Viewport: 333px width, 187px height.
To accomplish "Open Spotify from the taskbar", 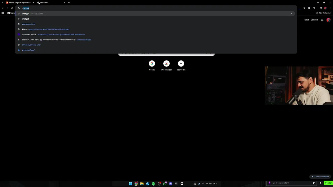I will [x=153, y=184].
